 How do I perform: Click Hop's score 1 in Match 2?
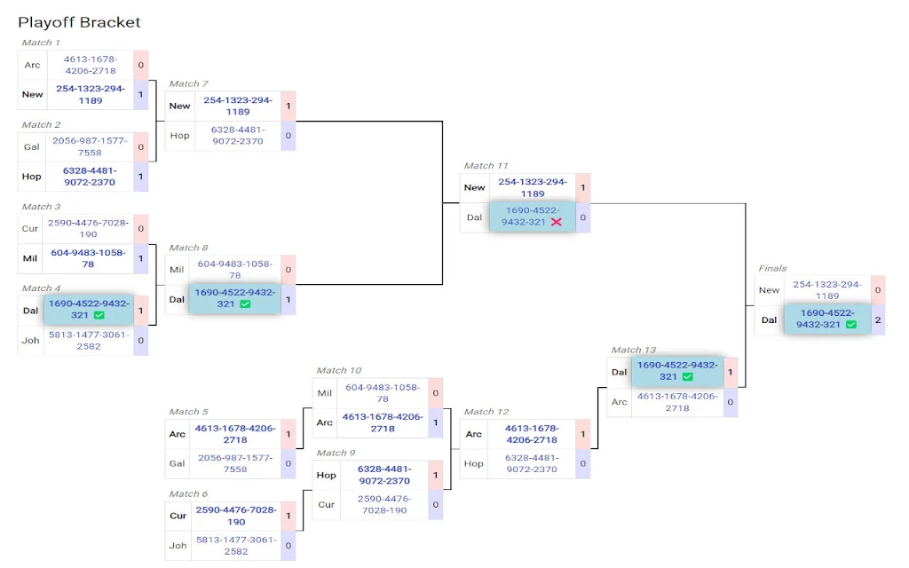pos(141,177)
